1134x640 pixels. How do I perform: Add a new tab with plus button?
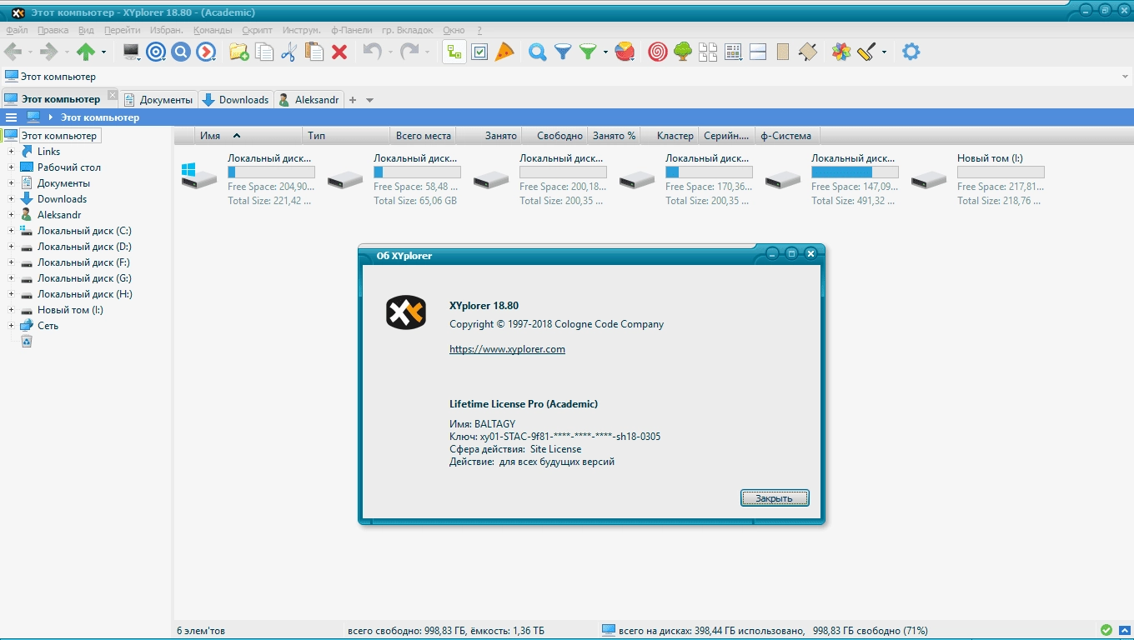[x=353, y=100]
